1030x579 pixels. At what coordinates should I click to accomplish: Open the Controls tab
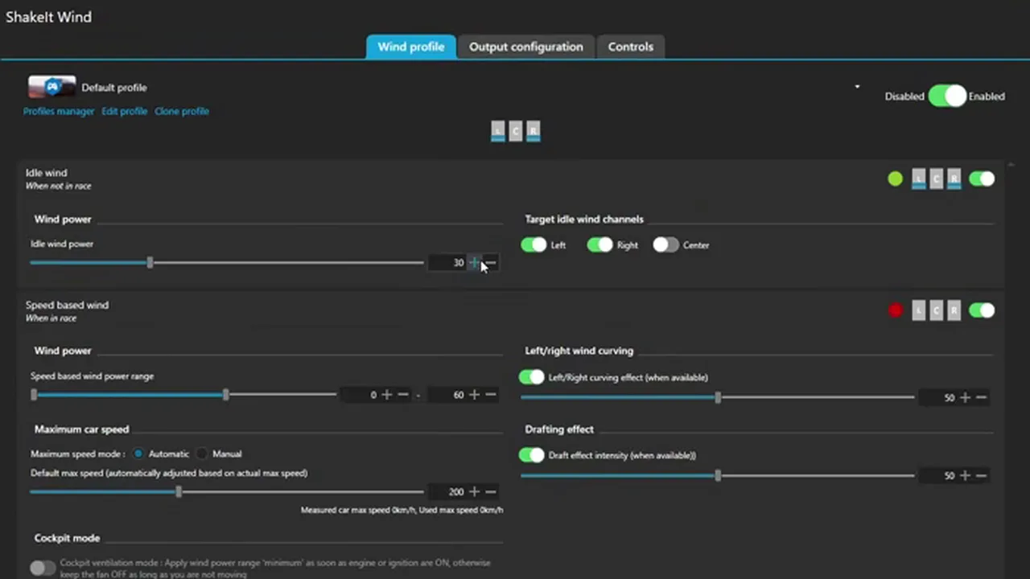tap(631, 47)
